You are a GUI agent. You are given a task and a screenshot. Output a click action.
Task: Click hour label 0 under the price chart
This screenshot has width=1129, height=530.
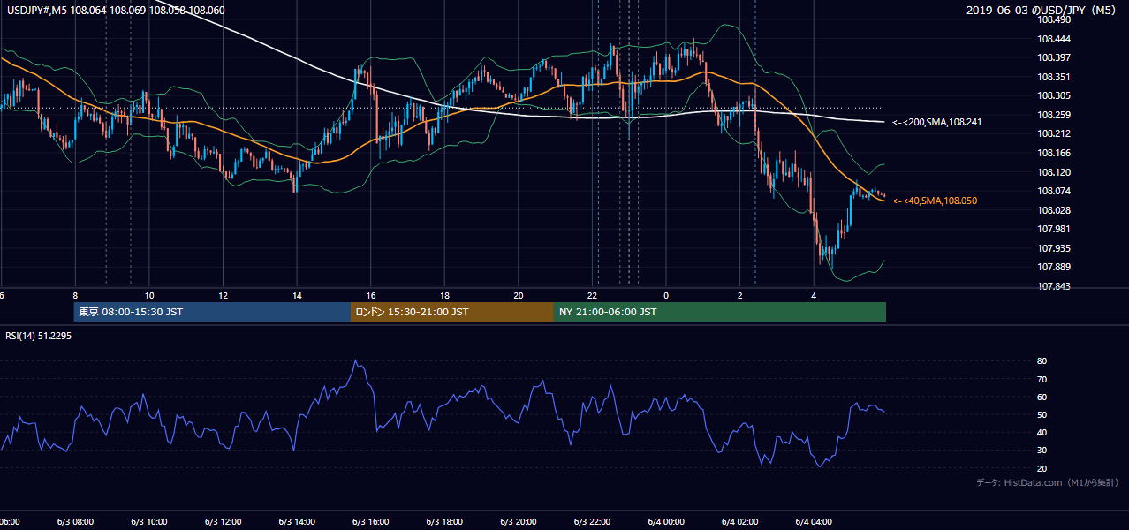(x=666, y=296)
